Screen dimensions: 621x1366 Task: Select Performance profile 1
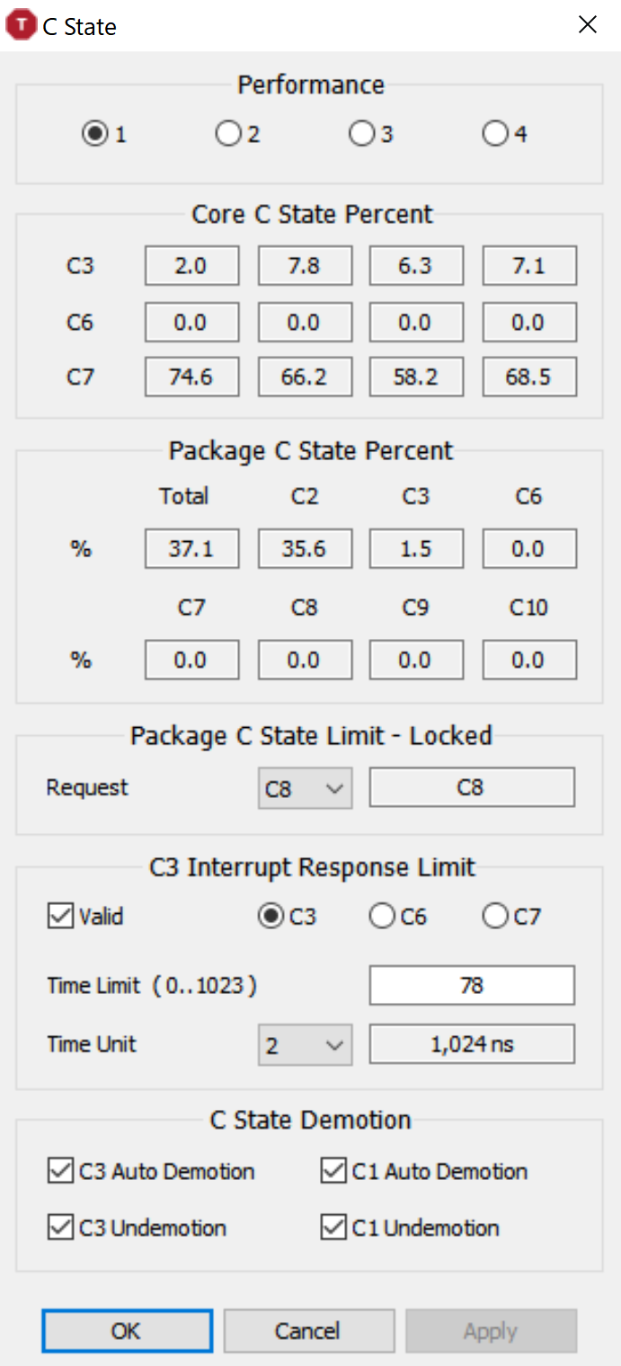[93, 135]
